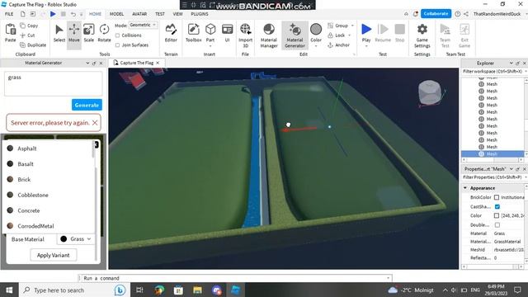Click Duplicate in Clipboard group
The width and height of the screenshot is (528, 297).
click(x=33, y=45)
